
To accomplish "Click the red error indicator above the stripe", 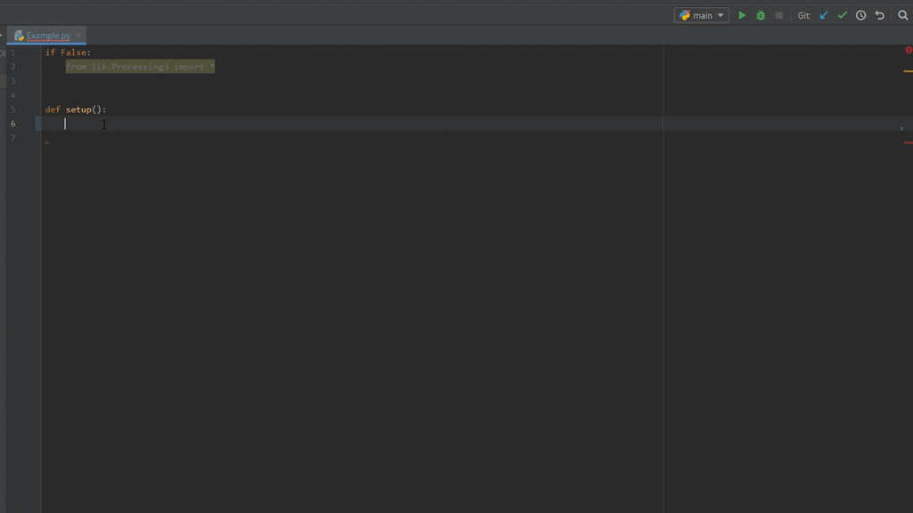I will pyautogui.click(x=907, y=51).
